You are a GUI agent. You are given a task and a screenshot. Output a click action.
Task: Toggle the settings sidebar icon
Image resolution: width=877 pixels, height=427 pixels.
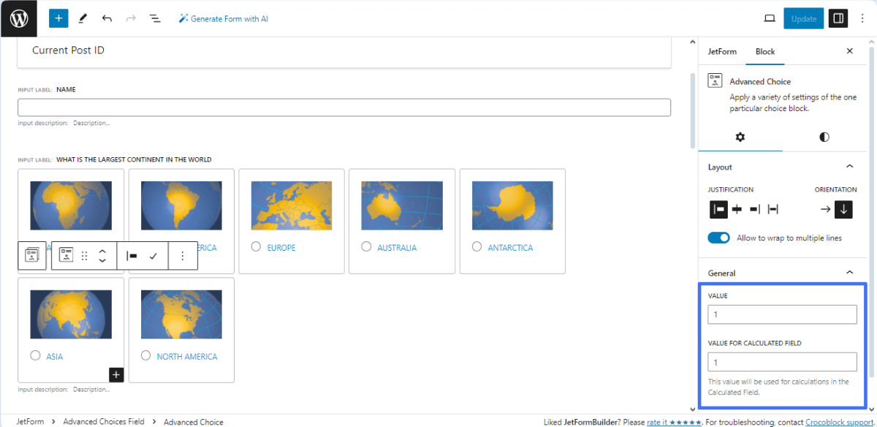(x=838, y=18)
